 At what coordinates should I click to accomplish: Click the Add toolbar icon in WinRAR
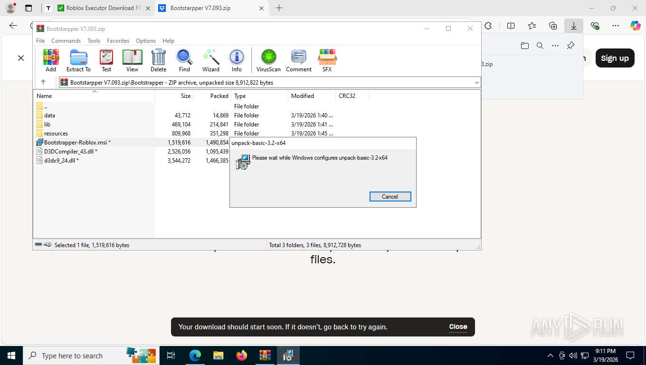click(51, 60)
